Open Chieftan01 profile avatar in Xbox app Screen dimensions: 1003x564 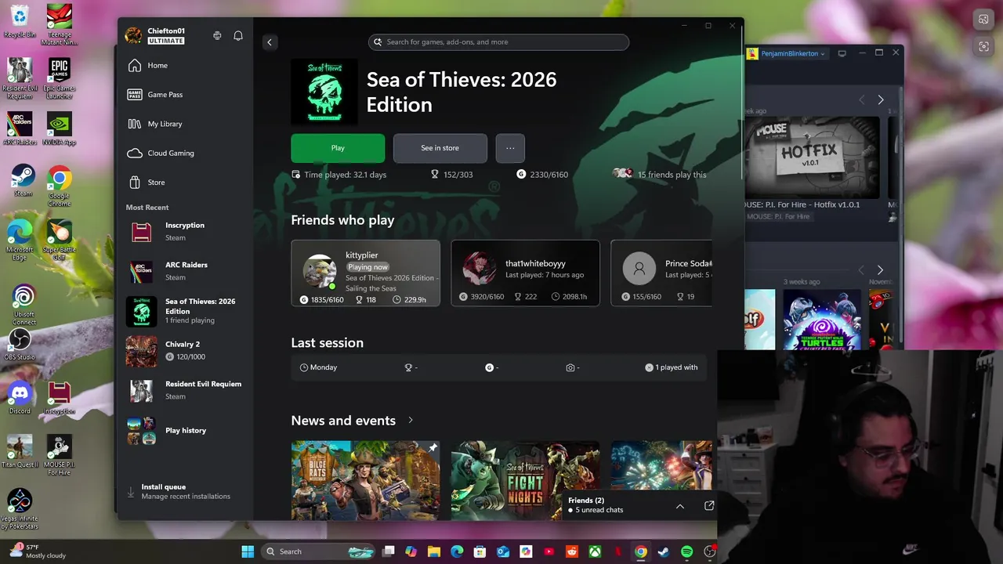pos(133,35)
